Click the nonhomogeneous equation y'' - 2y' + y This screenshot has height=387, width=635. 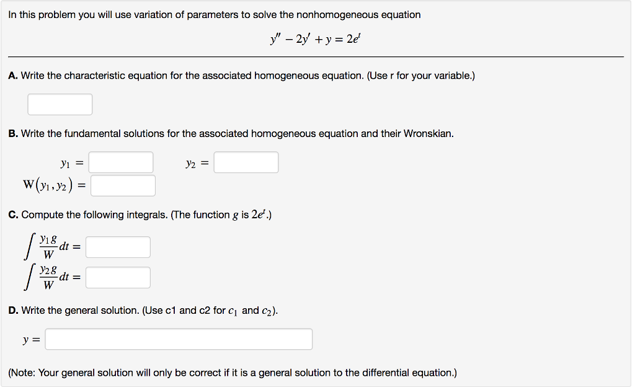click(x=315, y=39)
